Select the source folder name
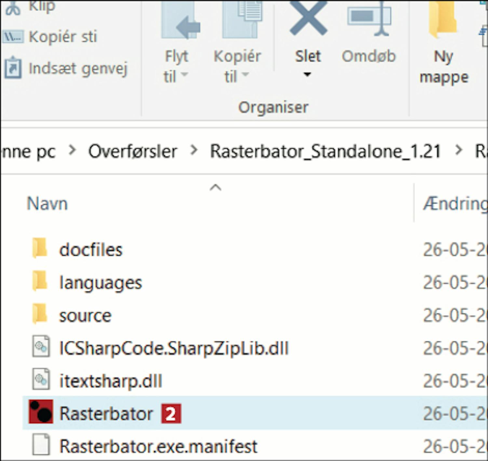The height and width of the screenshot is (461, 488). 85,316
